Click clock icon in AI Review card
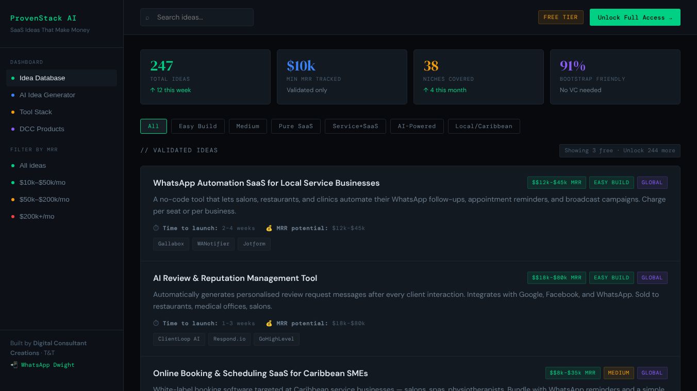697x391 pixels. point(156,323)
